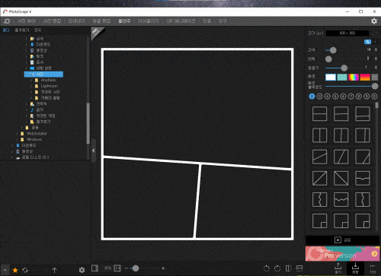The height and width of the screenshot is (276, 381).
Task: Click the rotate clockwise icon in the bottom toolbar
Action: (x=277, y=268)
